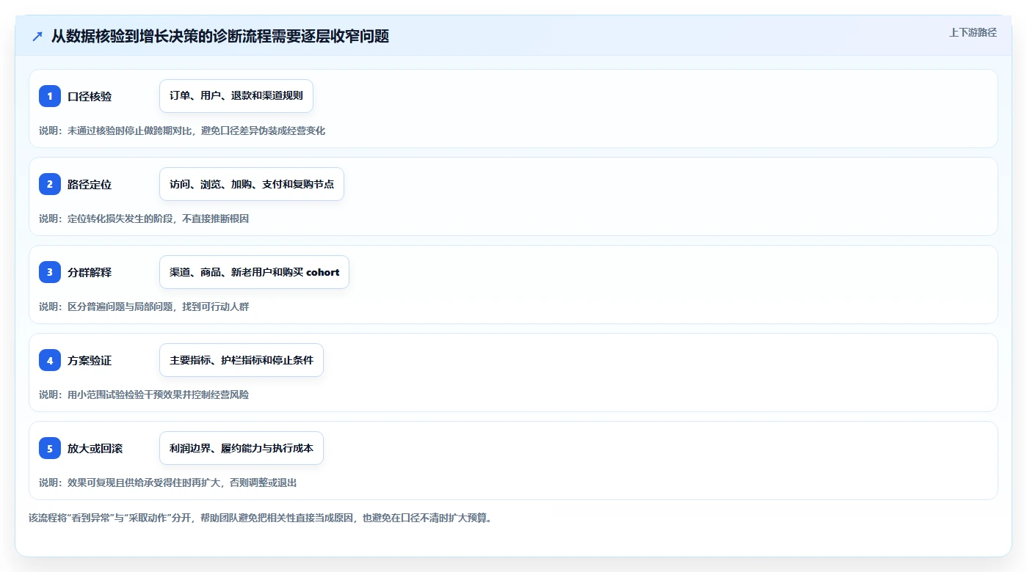Click the 放大或回滚 step label
The width and height of the screenshot is (1027, 572).
point(95,449)
